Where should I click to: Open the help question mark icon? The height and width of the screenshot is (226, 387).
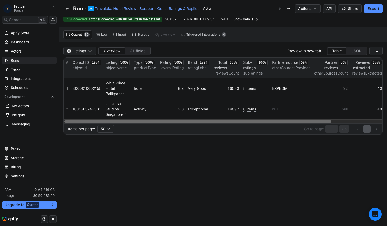(x=44, y=219)
